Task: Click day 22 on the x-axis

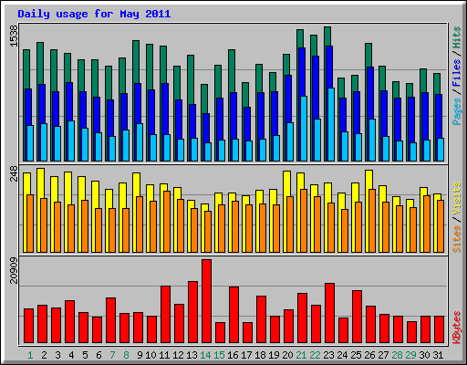Action: coord(315,355)
